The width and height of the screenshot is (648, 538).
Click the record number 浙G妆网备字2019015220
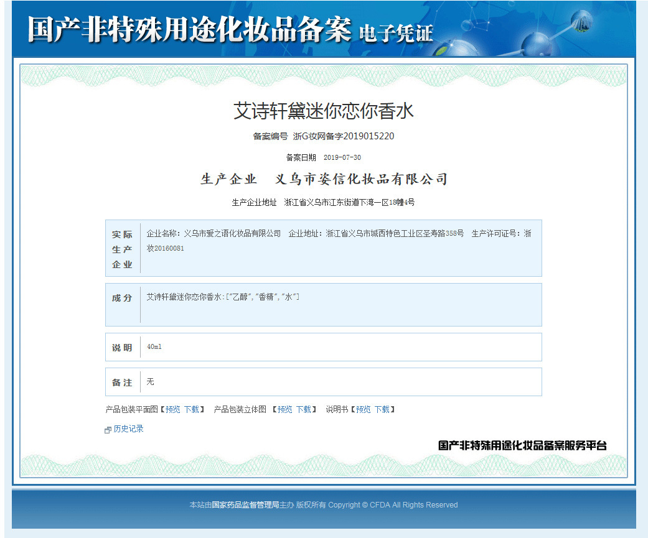pos(344,136)
